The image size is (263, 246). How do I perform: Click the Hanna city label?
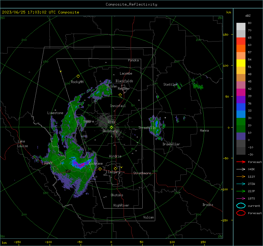click(204, 130)
